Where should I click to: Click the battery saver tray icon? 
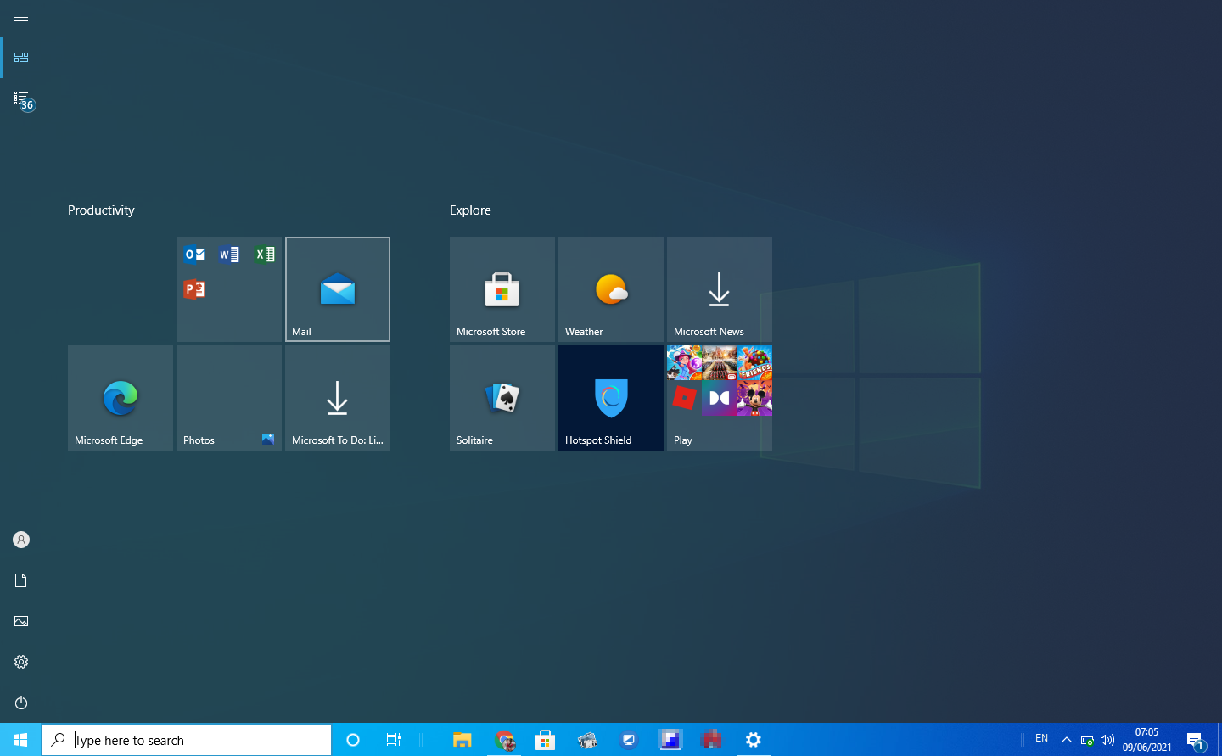coord(1087,741)
